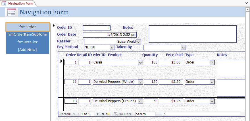
Task: Go to next record in navigator
Action: coord(98,114)
